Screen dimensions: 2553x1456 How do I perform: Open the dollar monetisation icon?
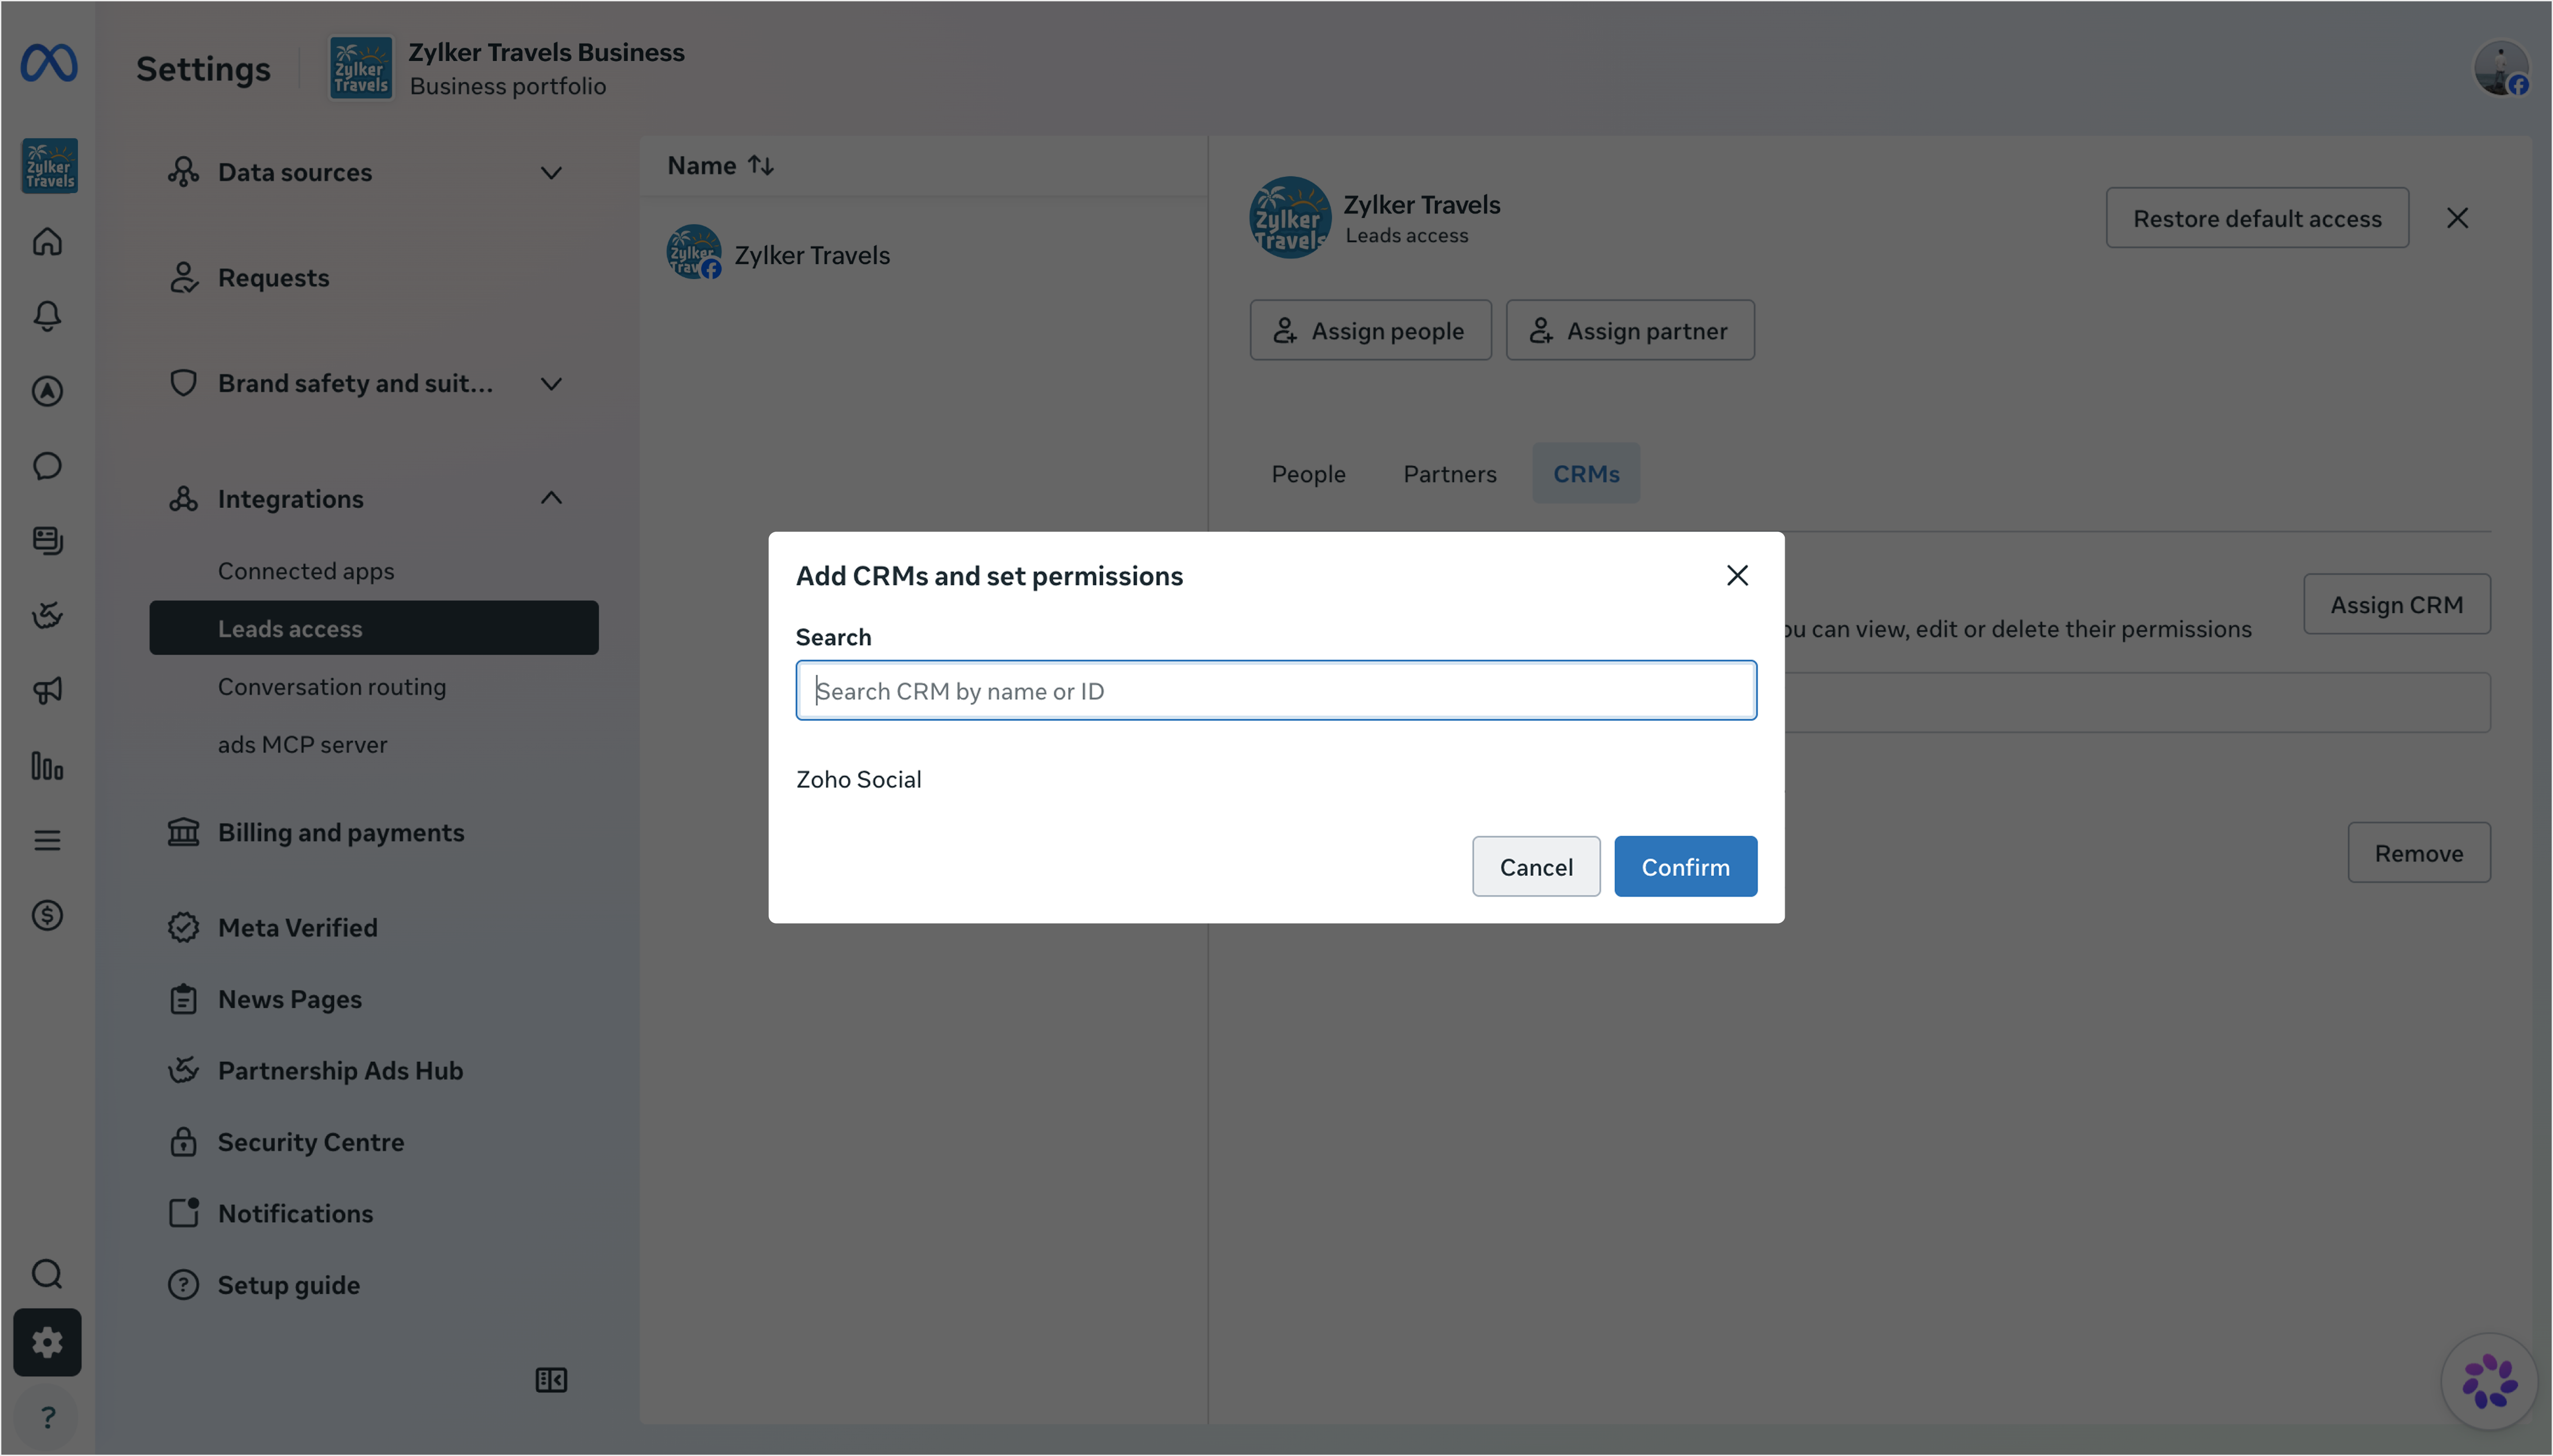click(x=47, y=916)
